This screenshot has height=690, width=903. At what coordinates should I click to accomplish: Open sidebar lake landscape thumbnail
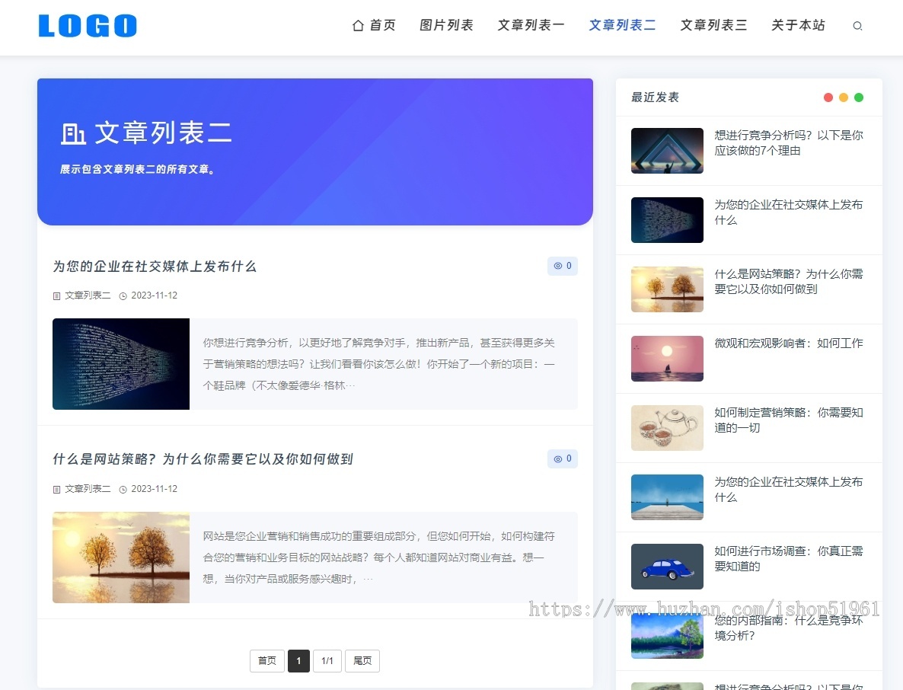pyautogui.click(x=667, y=636)
